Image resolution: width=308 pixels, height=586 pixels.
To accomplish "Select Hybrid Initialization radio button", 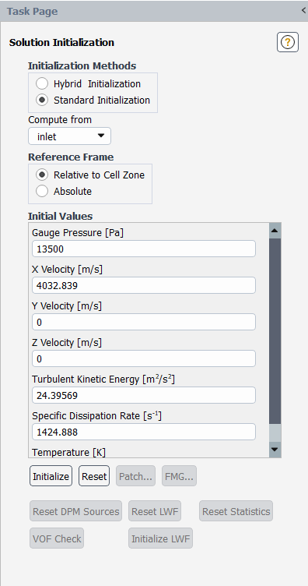I will pyautogui.click(x=42, y=83).
